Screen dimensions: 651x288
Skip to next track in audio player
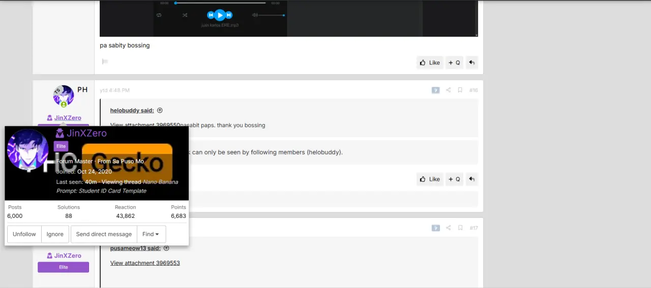[x=229, y=15]
